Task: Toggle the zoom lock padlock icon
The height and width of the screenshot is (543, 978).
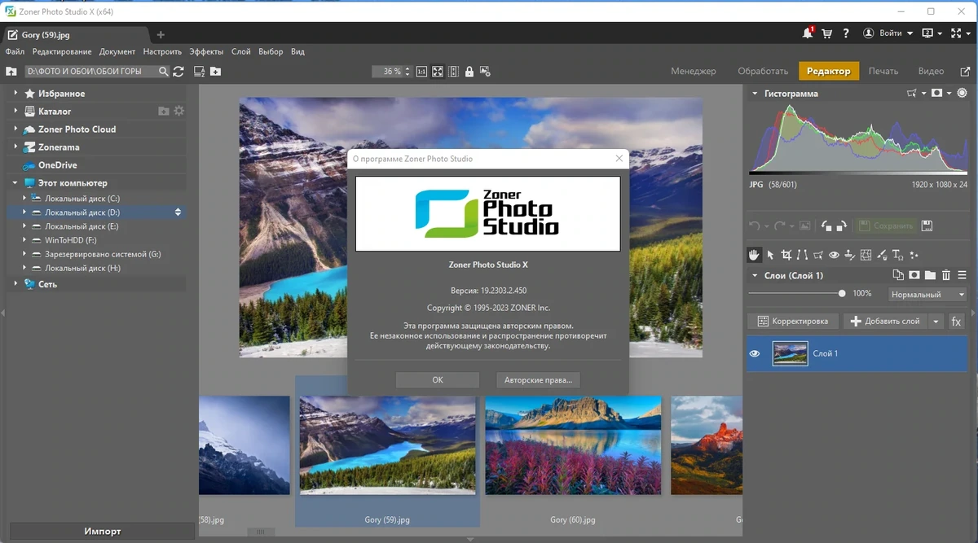Action: click(x=469, y=72)
